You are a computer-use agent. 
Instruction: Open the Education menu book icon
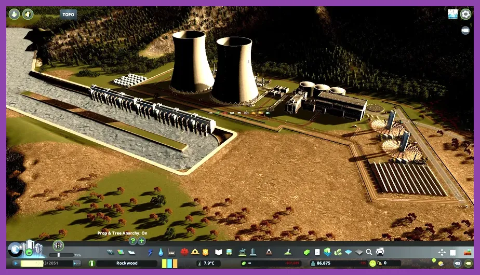coord(218,252)
